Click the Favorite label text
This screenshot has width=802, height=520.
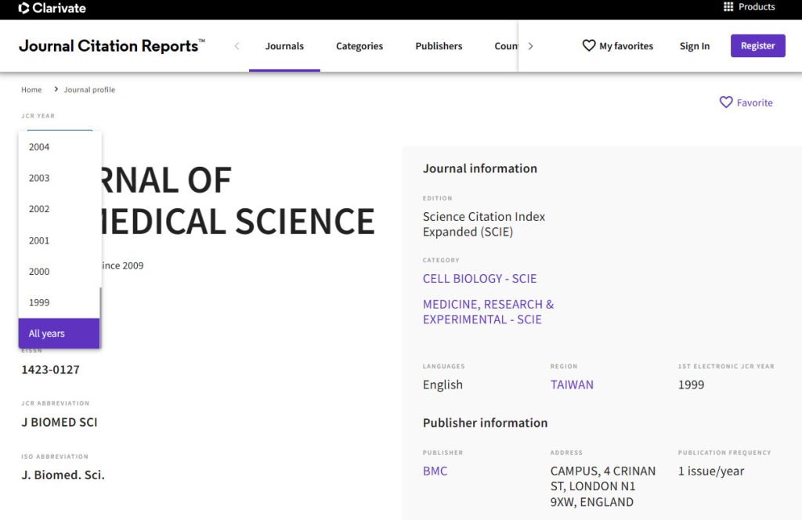754,103
